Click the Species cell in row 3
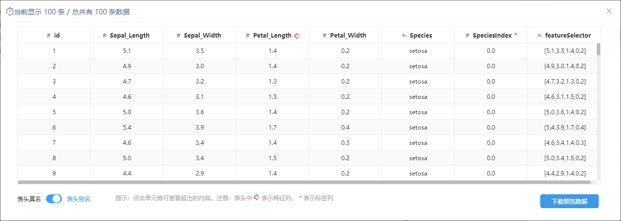621x221 pixels. click(x=418, y=82)
